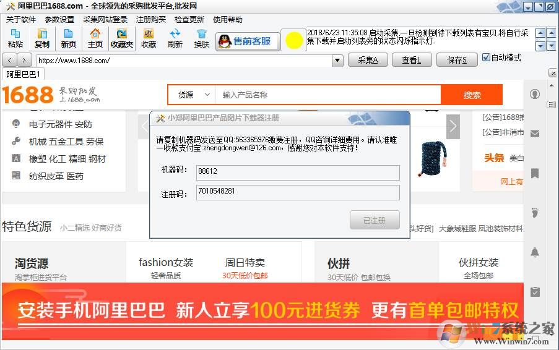Click the 机器码 field showing 88612
This screenshot has height=350, width=559.
click(x=298, y=173)
